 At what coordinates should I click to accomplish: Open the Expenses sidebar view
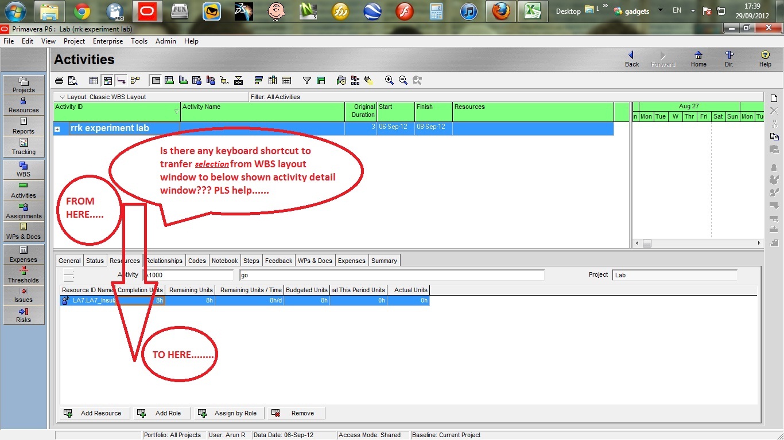pos(24,254)
